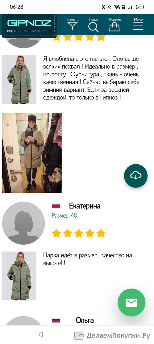Tap the cloud download floating button

tap(136, 176)
